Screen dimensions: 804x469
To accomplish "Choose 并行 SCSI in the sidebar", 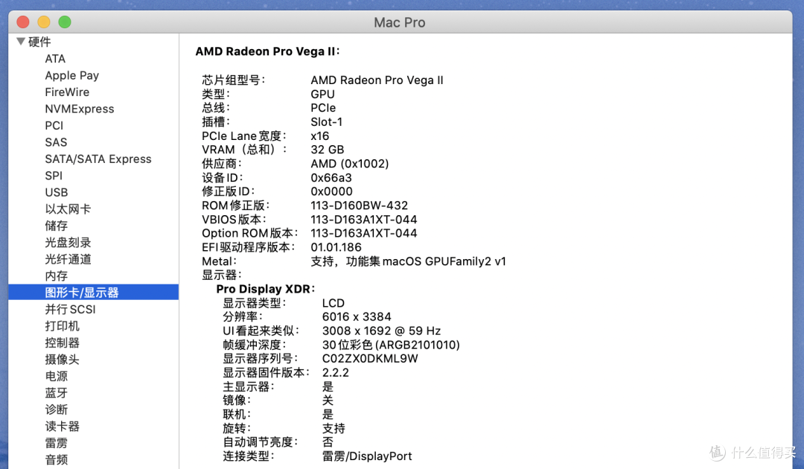I will tap(70, 309).
